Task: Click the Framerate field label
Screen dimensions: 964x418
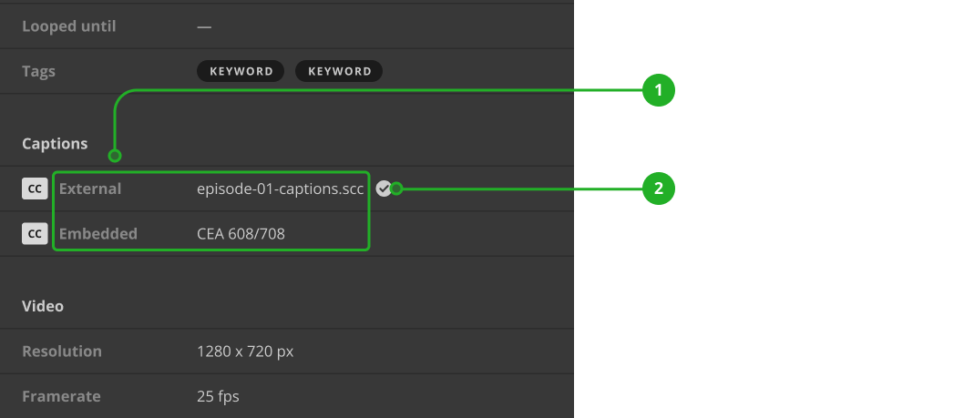Action: point(61,396)
